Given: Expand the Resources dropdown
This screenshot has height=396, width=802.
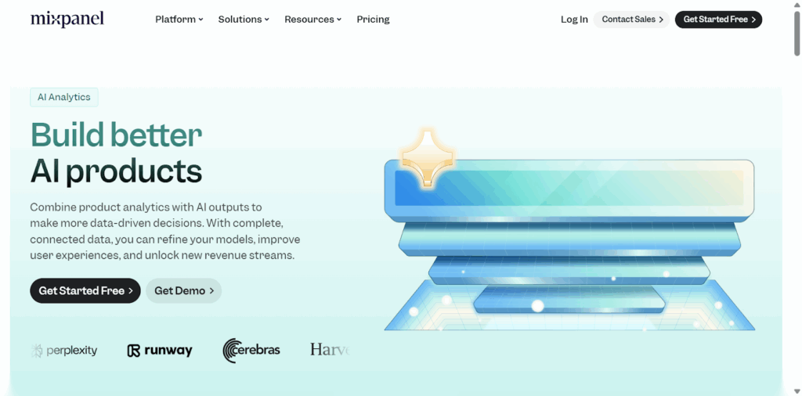Looking at the screenshot, I should point(312,20).
